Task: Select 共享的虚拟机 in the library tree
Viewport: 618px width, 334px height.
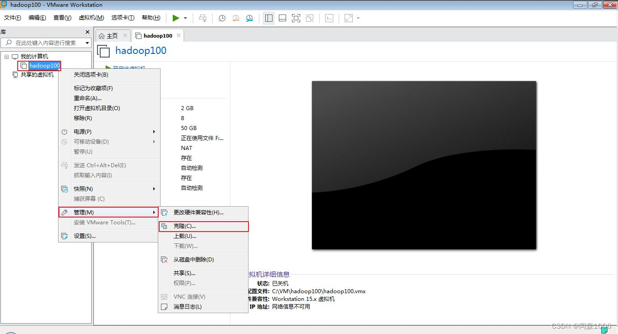Action: pyautogui.click(x=37, y=75)
